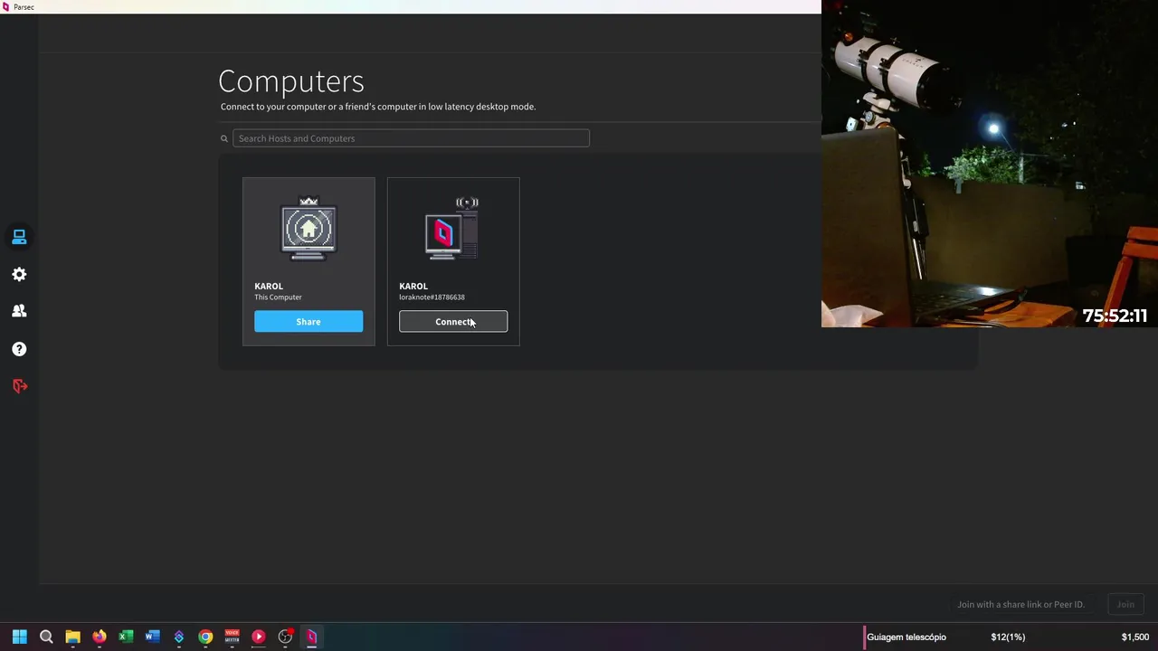1158x651 pixels.
Task: Open Voicemeeter from the taskbar
Action: coord(232,637)
